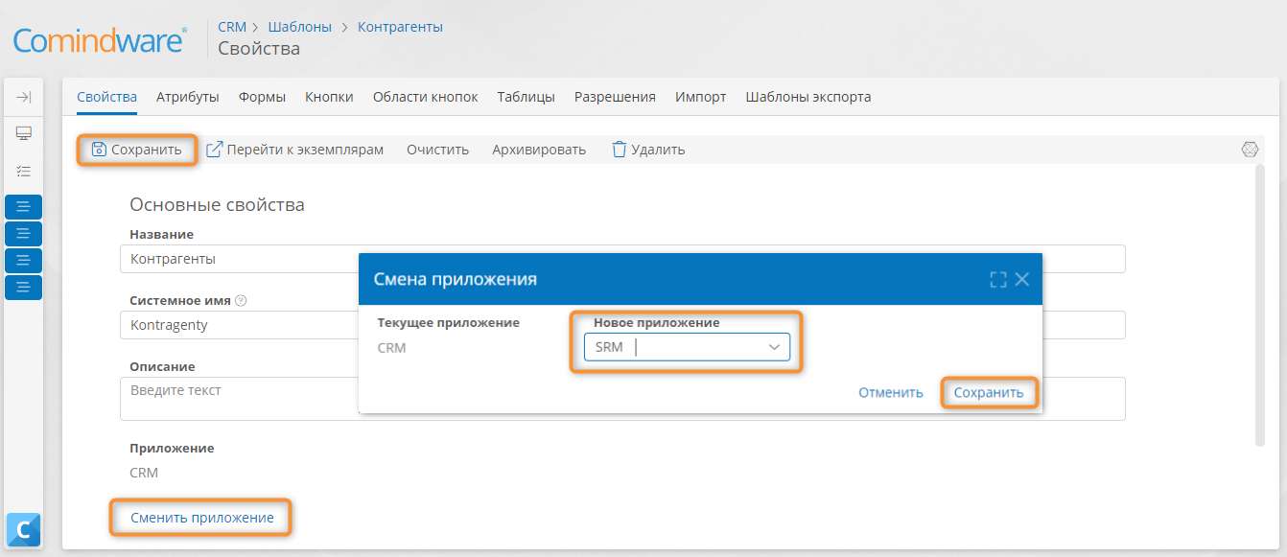This screenshot has width=1287, height=557.
Task: Maximize the Смена приложения dialog
Action: 998,279
